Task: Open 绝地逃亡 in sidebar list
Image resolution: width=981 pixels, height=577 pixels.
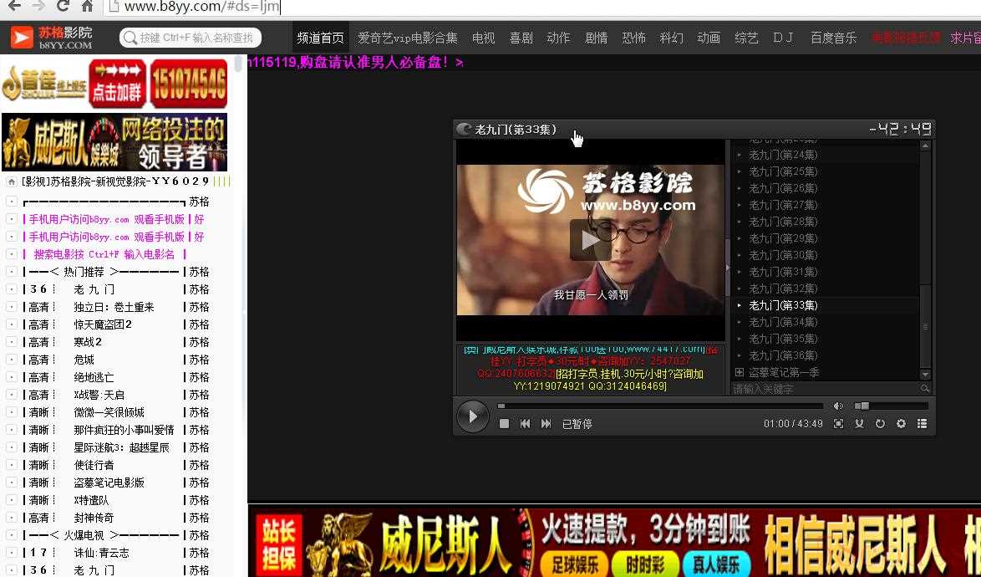Action: click(94, 377)
